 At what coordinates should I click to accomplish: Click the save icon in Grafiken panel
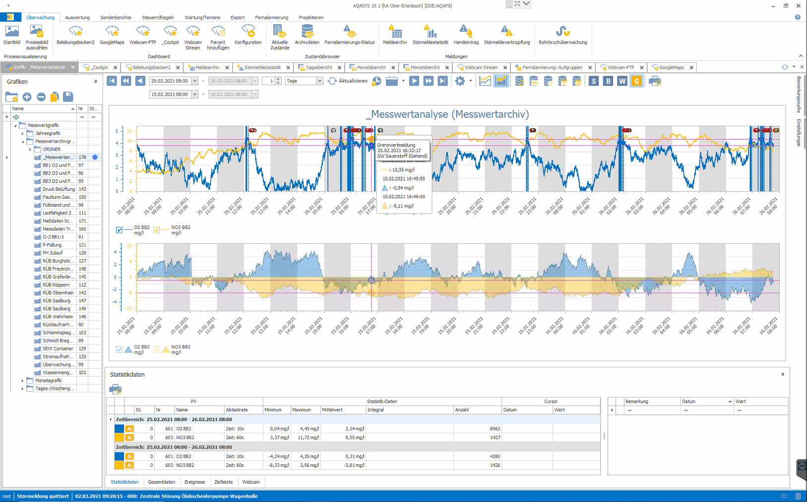[68, 97]
